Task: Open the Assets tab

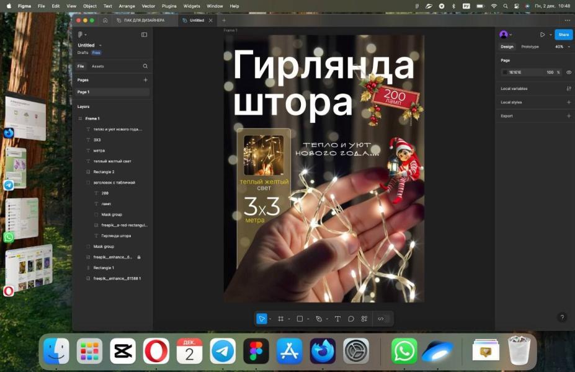Action: click(98, 66)
